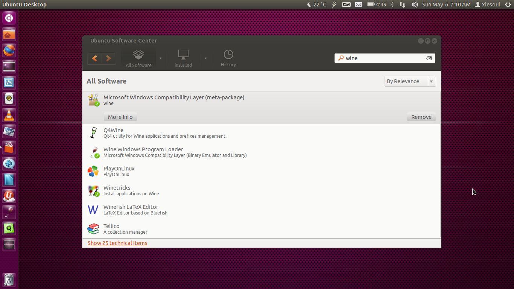
Task: Select the Tellico books icon
Action: (x=93, y=229)
